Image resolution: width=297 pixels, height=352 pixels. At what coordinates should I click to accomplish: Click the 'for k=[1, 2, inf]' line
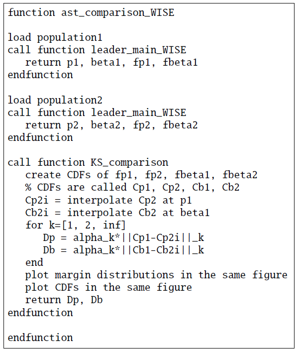pos(76,225)
